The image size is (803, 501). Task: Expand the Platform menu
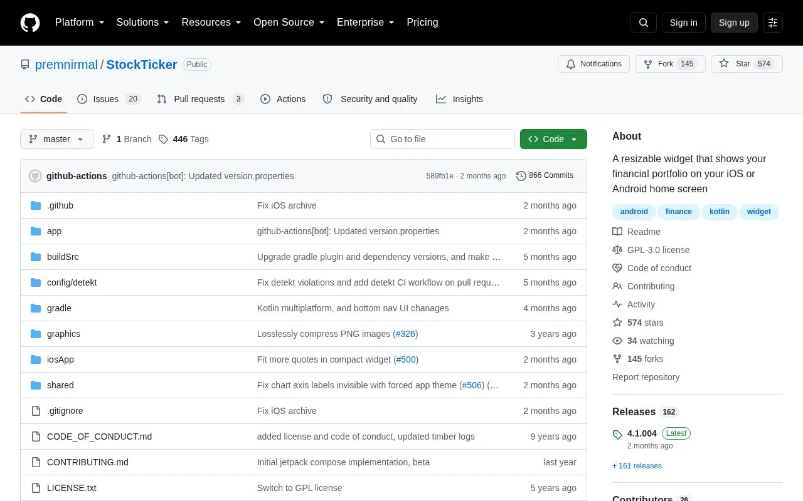80,23
